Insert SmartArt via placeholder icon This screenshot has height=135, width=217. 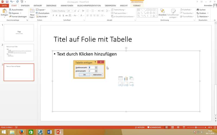pos(132,78)
